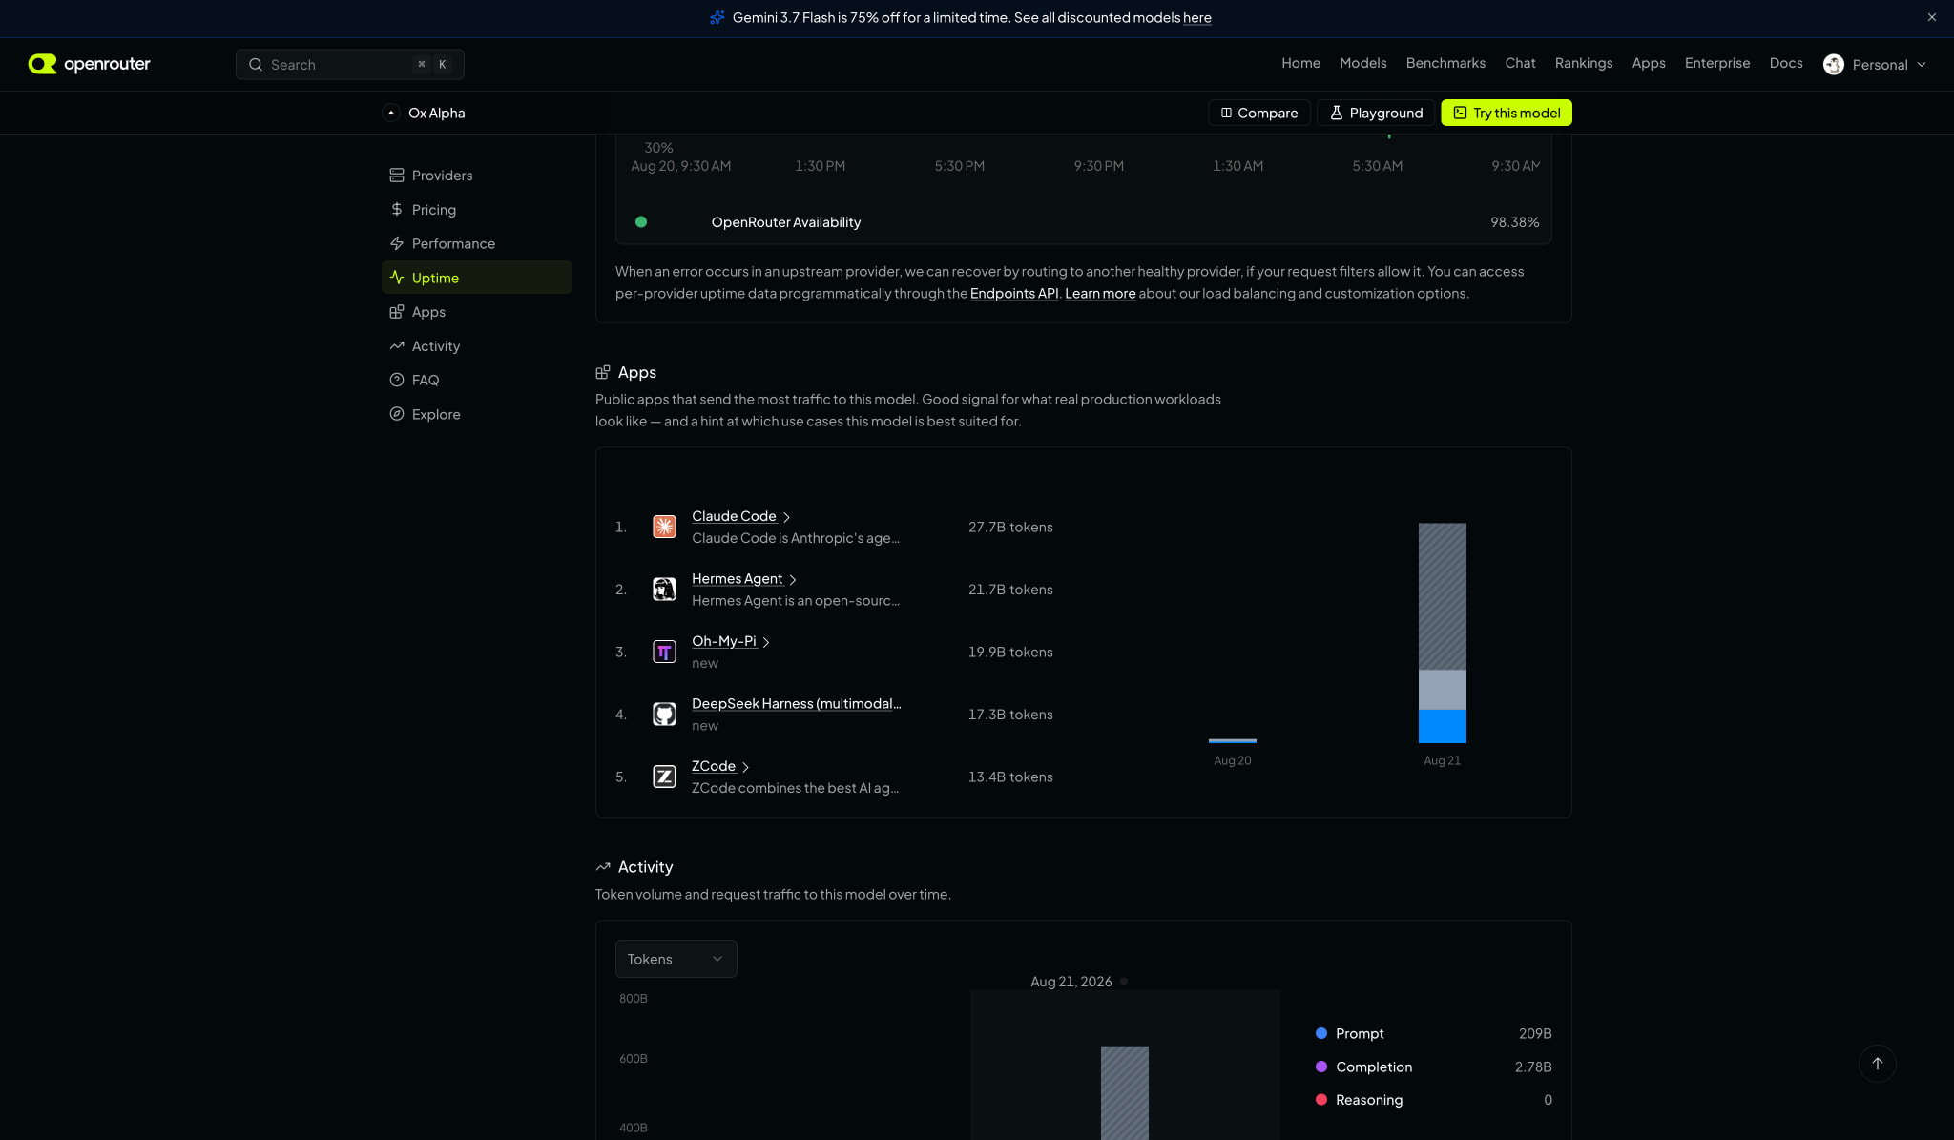The image size is (1954, 1140).
Task: Open the Endpoints API link
Action: pos(1014,294)
